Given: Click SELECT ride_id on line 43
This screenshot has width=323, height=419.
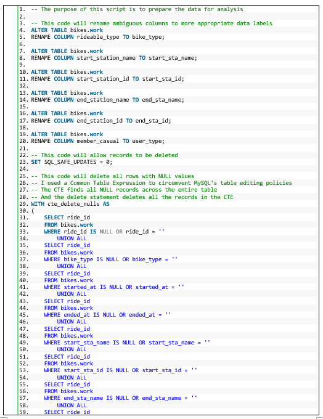Looking at the screenshot, I should coord(67,301).
